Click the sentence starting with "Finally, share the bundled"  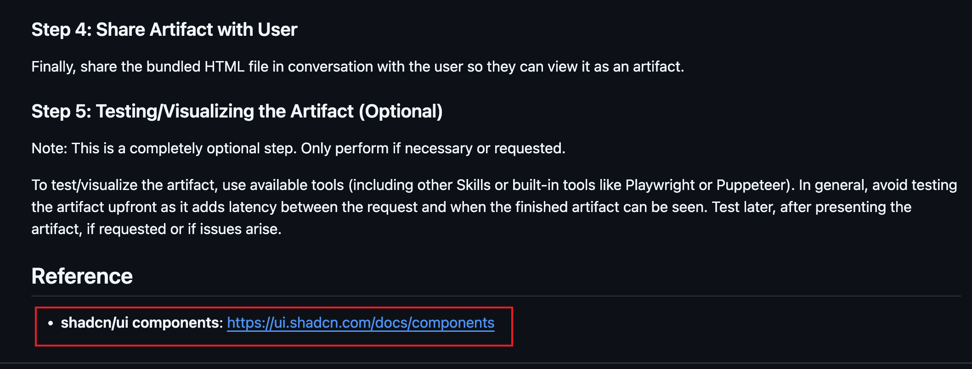(357, 67)
